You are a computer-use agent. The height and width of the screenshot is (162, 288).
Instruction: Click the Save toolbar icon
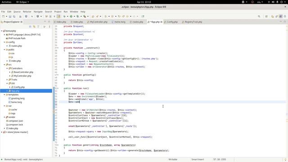10,16
